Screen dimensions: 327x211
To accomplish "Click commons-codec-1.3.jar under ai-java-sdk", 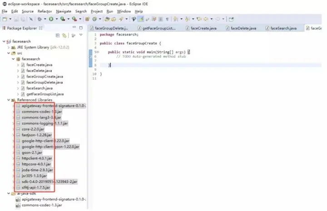I will (x=42, y=205).
